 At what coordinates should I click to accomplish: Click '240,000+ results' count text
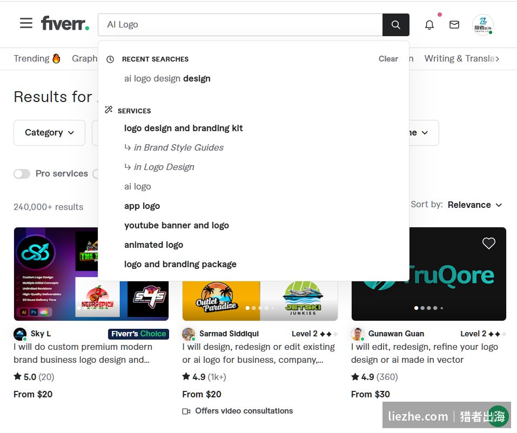point(48,207)
